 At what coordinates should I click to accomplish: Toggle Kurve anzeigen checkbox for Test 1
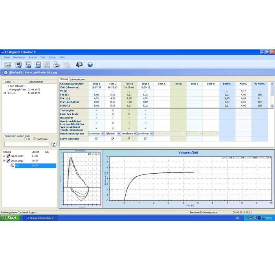(x=96, y=139)
